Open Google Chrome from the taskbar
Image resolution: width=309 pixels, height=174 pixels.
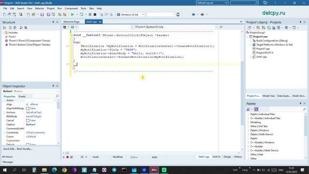click(x=64, y=170)
